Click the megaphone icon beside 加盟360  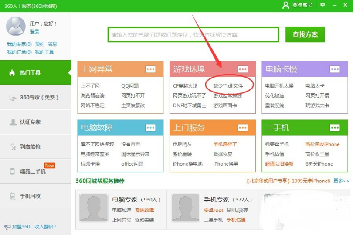pos(7,227)
